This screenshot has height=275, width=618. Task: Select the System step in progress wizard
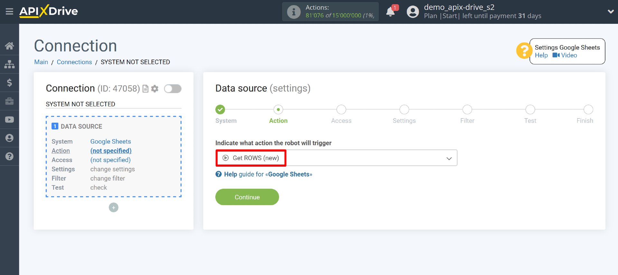(220, 110)
